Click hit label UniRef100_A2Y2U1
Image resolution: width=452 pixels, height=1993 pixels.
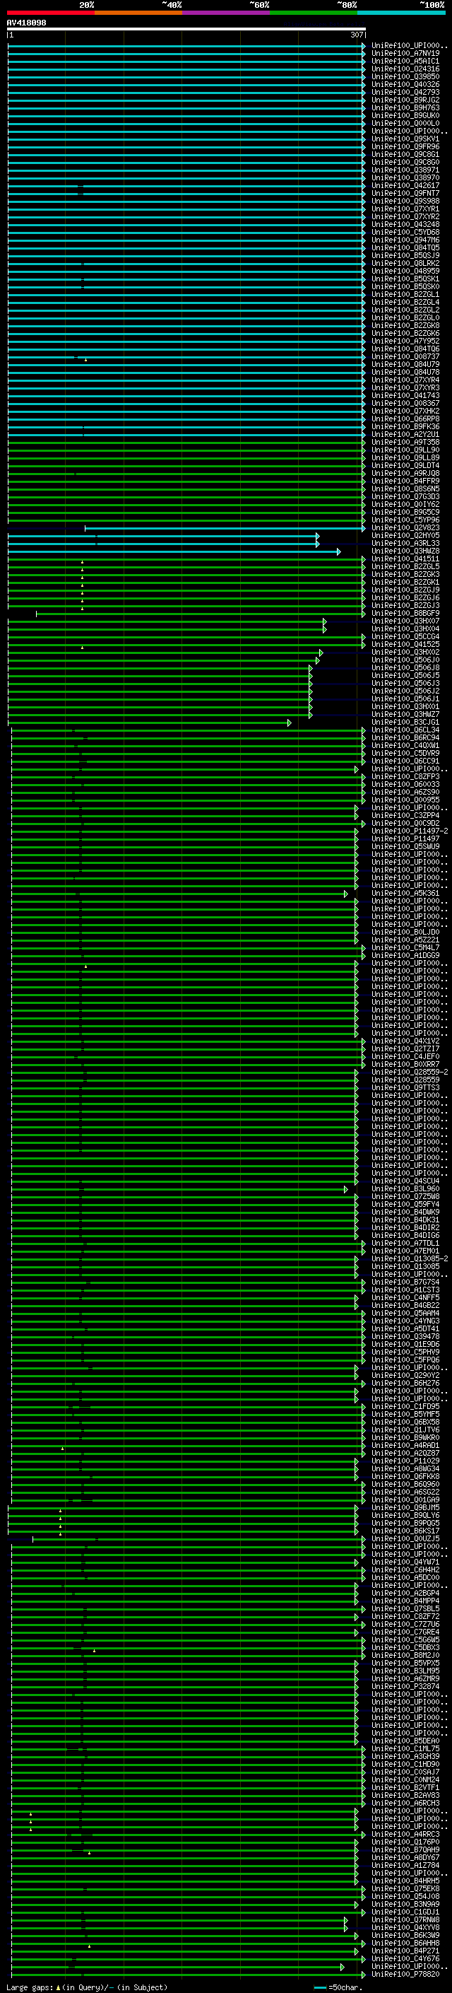tap(405, 435)
